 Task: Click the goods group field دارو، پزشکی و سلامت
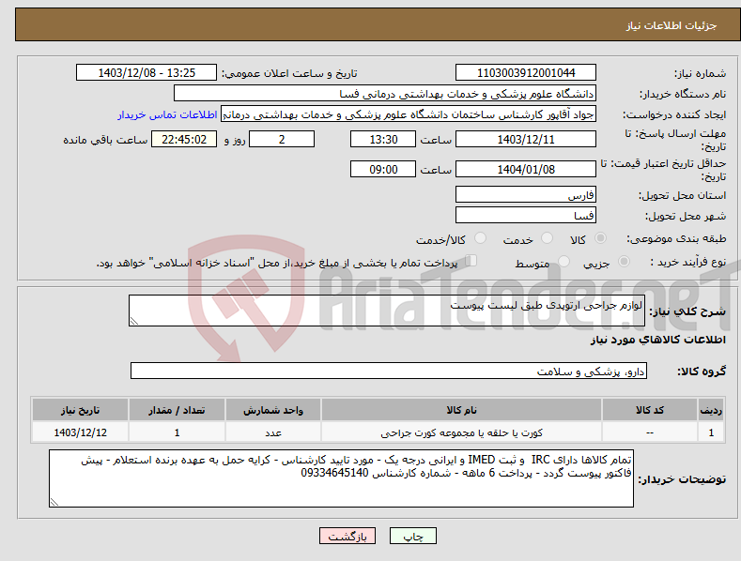(x=389, y=371)
